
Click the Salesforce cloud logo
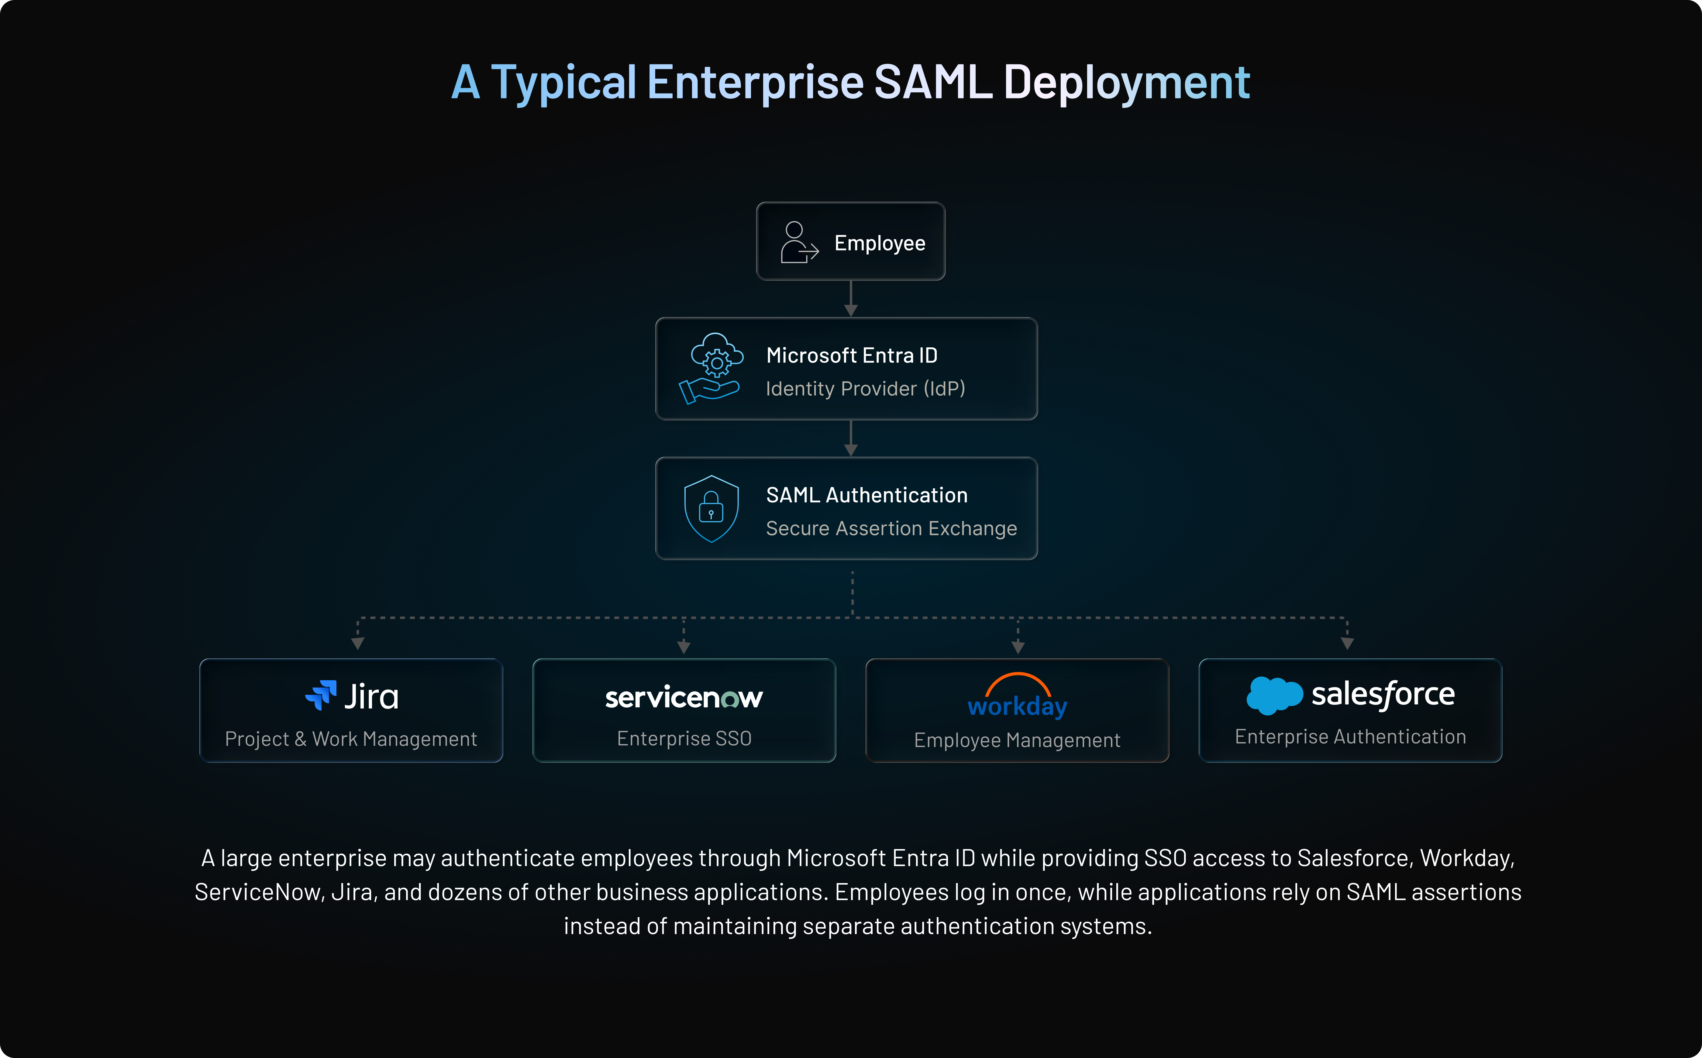point(1274,695)
